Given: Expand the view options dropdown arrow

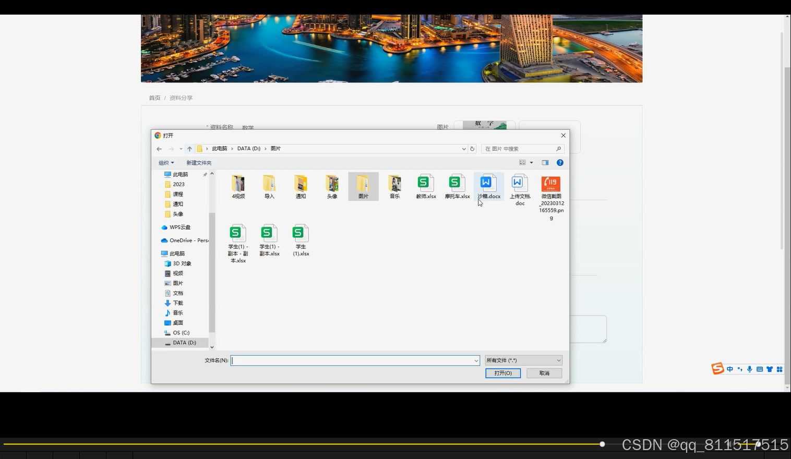Looking at the screenshot, I should pos(532,163).
